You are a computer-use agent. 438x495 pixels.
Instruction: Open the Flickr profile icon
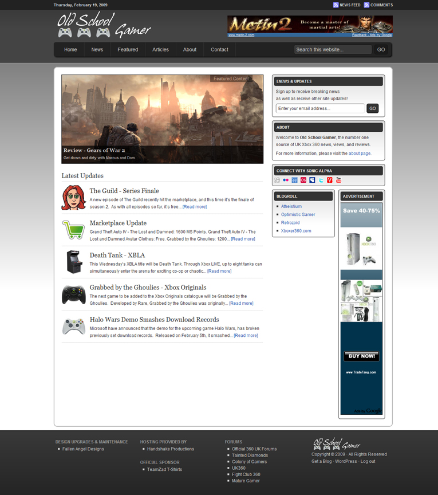coord(286,180)
